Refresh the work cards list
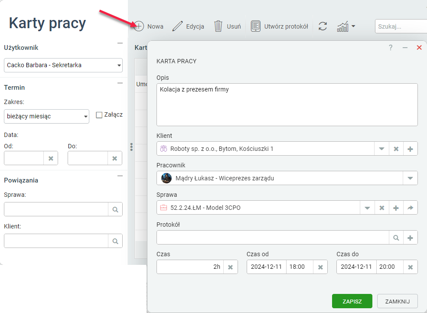 point(323,26)
